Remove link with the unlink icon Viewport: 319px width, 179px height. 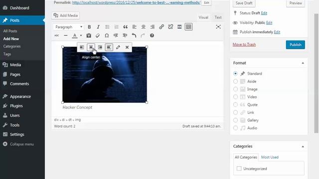pyautogui.click(x=170, y=27)
